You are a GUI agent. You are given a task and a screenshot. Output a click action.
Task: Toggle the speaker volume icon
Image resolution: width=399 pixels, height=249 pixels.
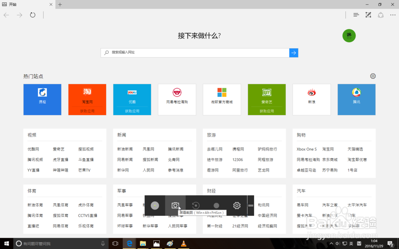click(337, 243)
